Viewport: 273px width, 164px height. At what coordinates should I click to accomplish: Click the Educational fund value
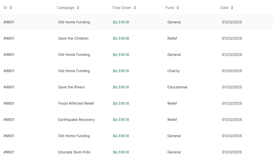177,87
